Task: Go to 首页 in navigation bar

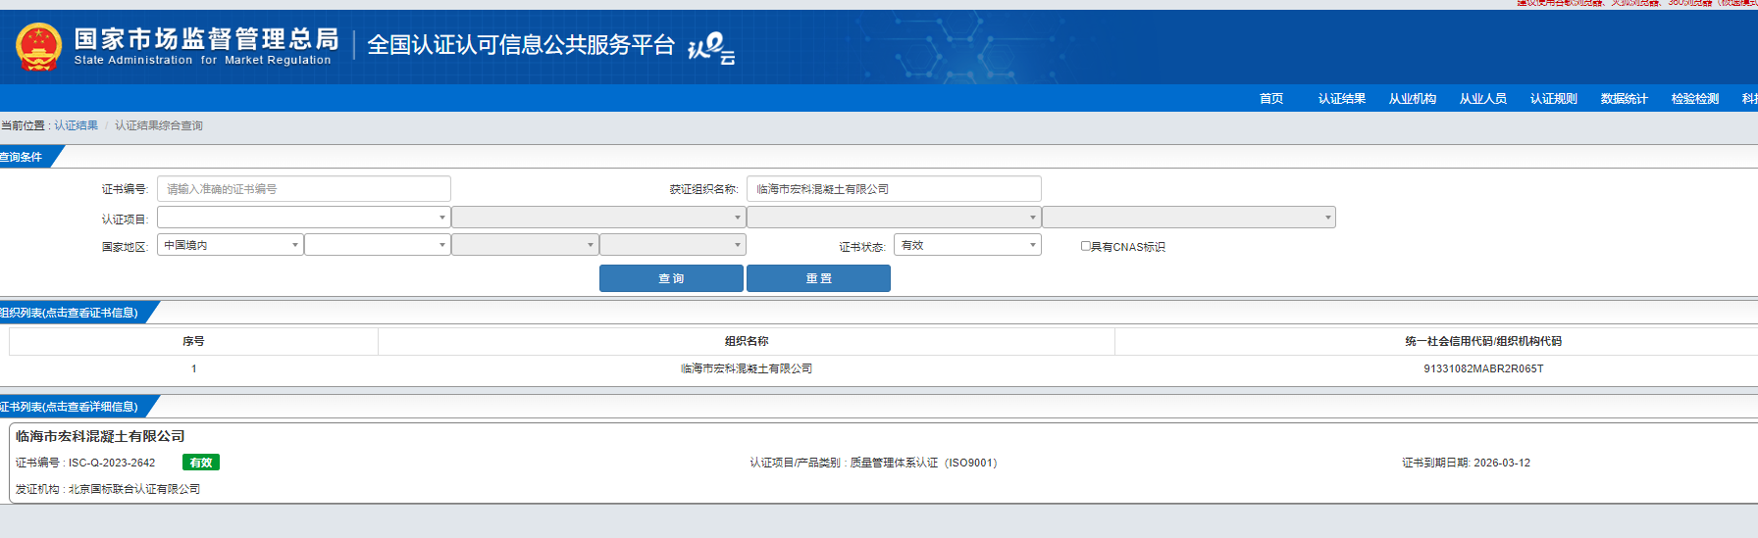Action: pyautogui.click(x=1271, y=99)
